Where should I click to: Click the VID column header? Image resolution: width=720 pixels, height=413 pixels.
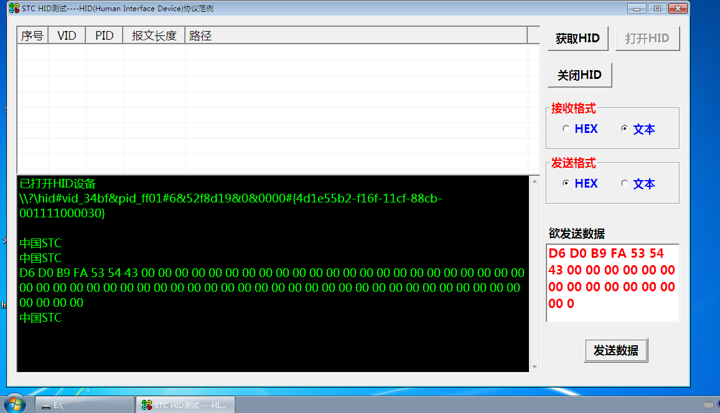(67, 36)
